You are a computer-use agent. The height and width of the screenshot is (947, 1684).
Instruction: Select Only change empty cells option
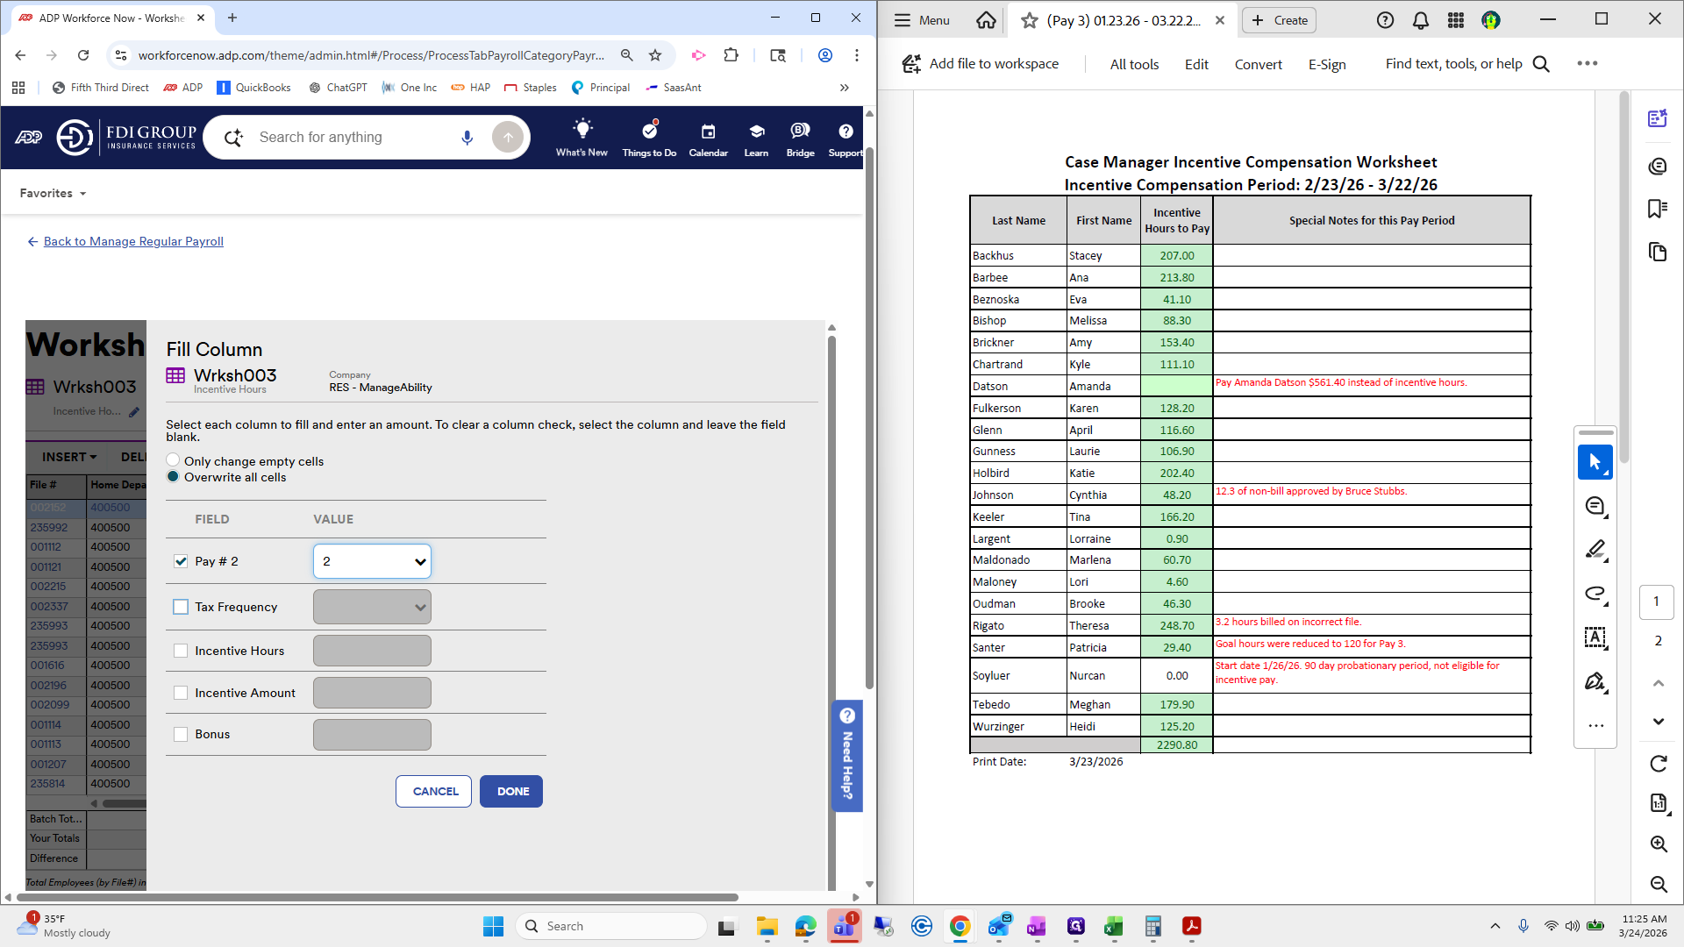[x=173, y=460]
